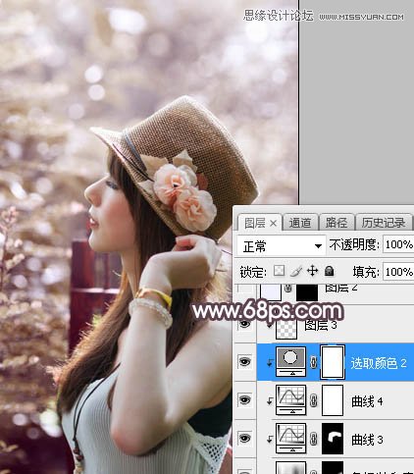Hide the 选取颜色 2 layer via eye

pyautogui.click(x=244, y=361)
